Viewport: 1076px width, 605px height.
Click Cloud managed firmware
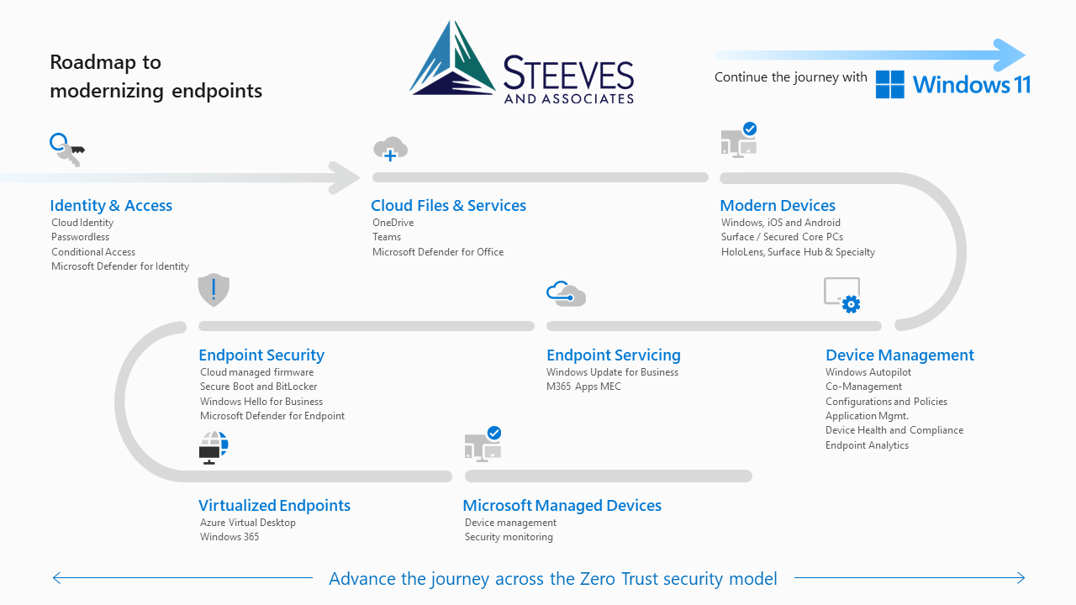point(257,372)
